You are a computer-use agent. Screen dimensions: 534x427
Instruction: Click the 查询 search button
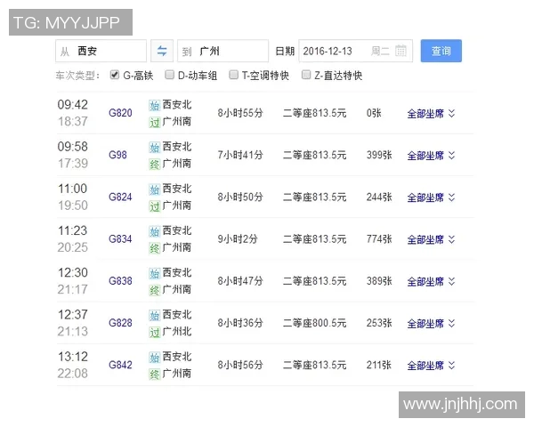click(x=441, y=51)
